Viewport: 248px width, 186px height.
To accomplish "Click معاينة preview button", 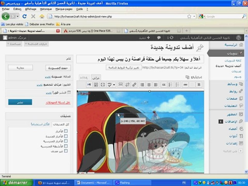I will (x=20, y=68).
